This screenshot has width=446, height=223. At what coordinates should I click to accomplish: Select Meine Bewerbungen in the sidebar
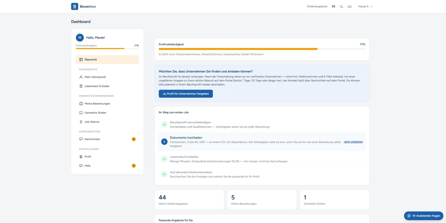click(x=107, y=104)
